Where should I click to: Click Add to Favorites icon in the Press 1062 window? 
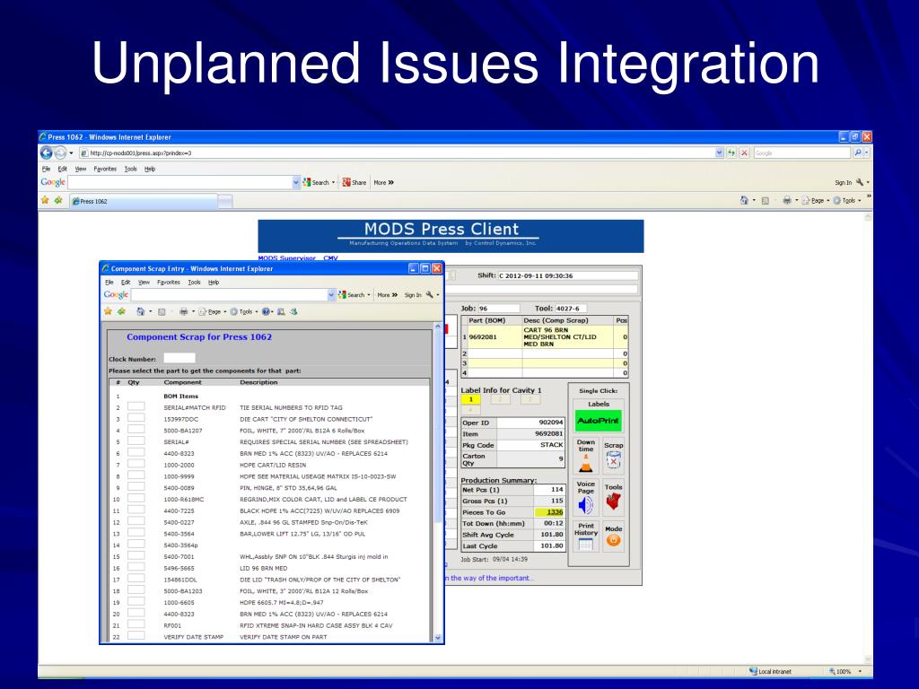click(x=58, y=200)
